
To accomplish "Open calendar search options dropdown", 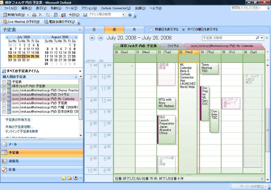I will tap(262, 38).
